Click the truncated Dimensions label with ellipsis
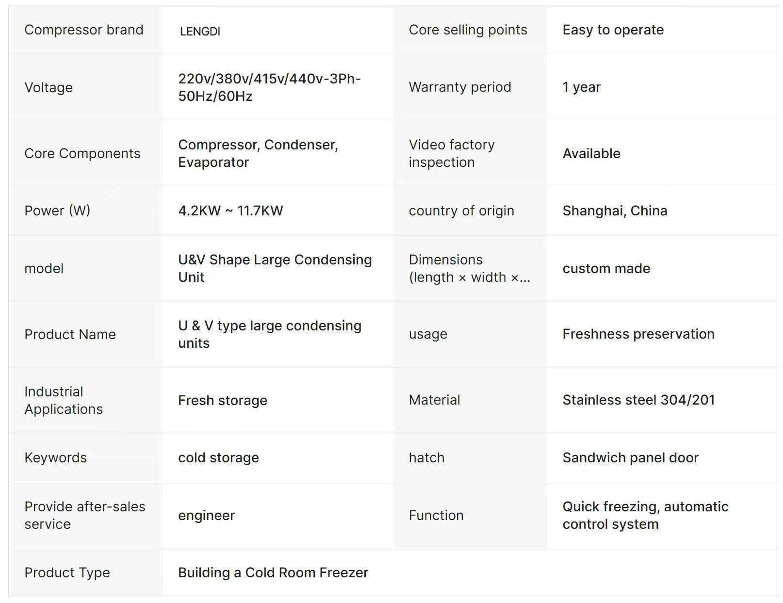 469,268
